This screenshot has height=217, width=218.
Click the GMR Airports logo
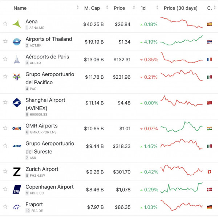17,128
